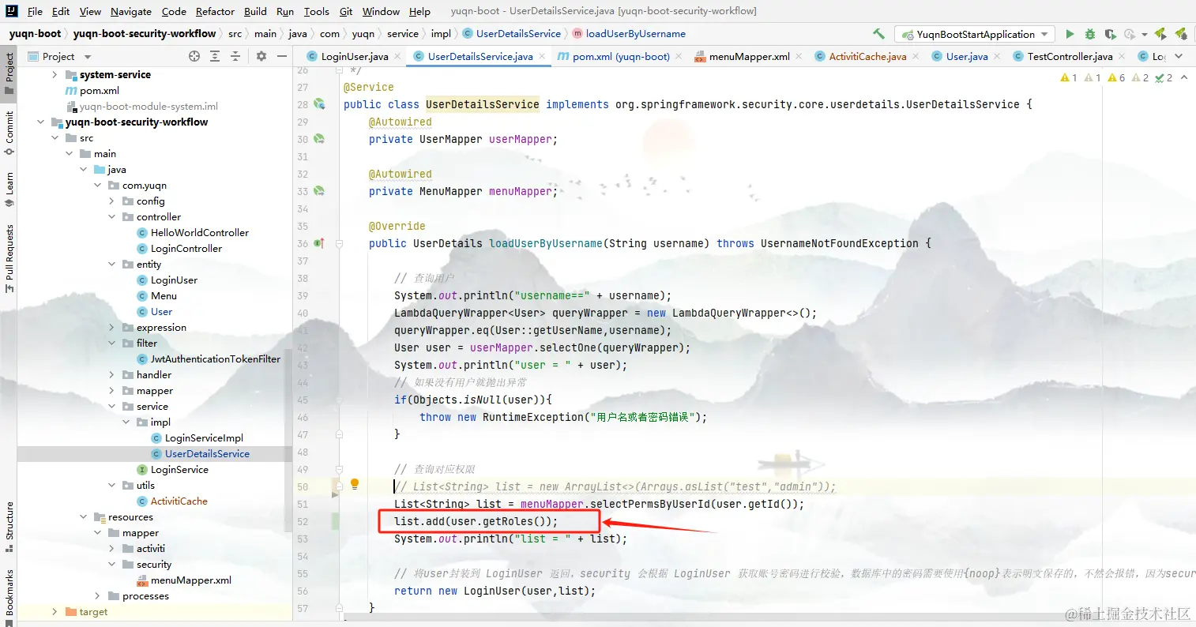Viewport: 1196px width, 627px height.
Task: Open the Refactor menu
Action: click(215, 11)
